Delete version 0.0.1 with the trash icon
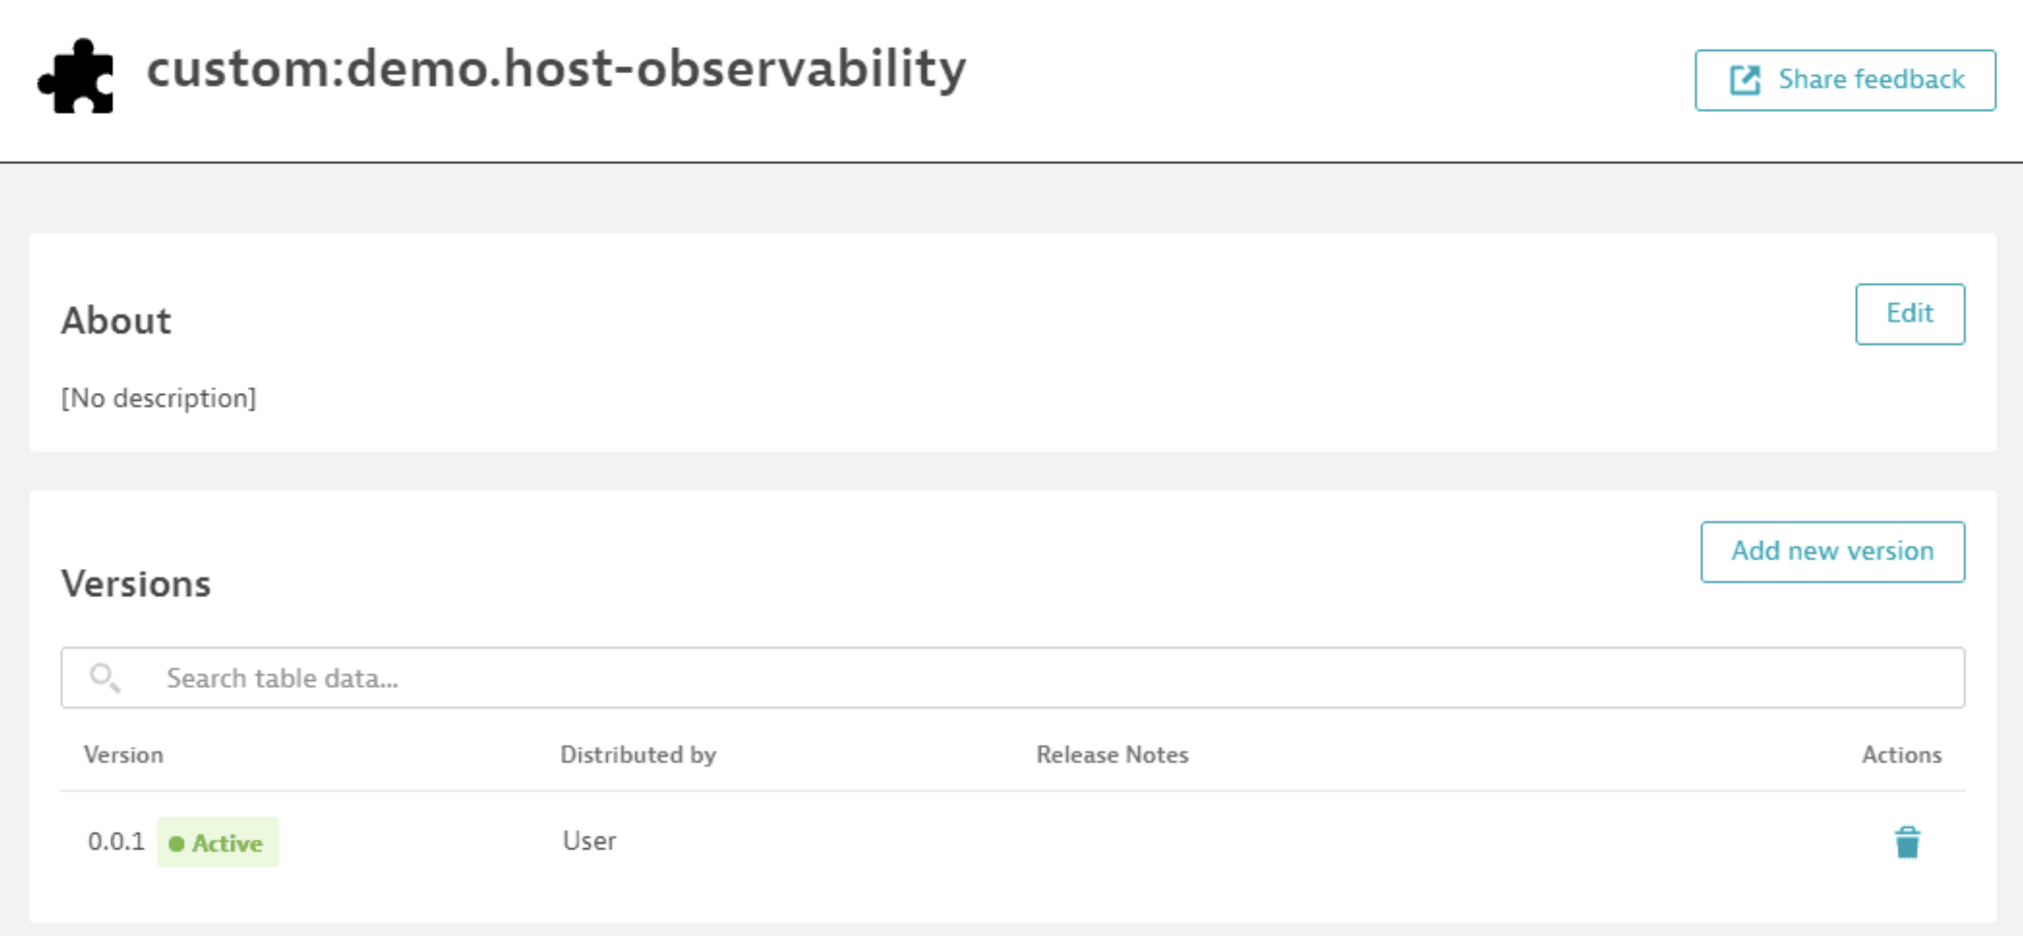Viewport: 2023px width, 936px height. tap(1907, 842)
